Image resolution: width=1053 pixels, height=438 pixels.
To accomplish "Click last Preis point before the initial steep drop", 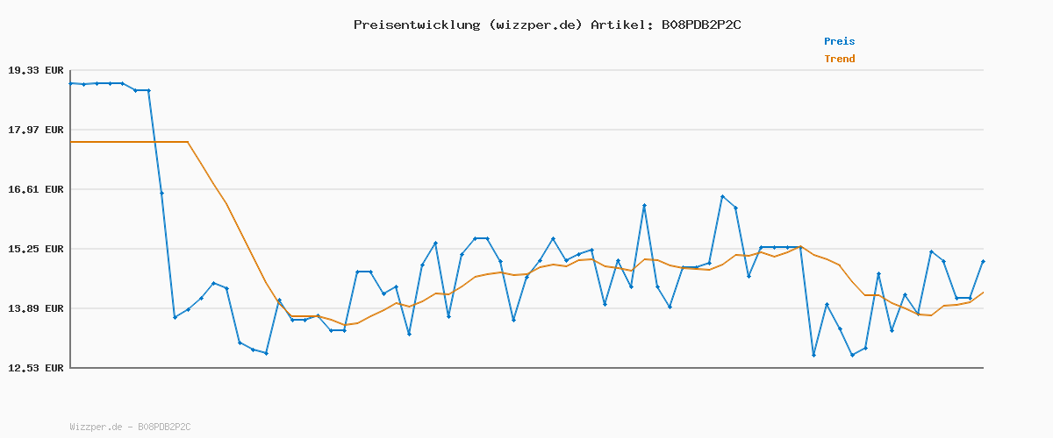I will (x=148, y=90).
